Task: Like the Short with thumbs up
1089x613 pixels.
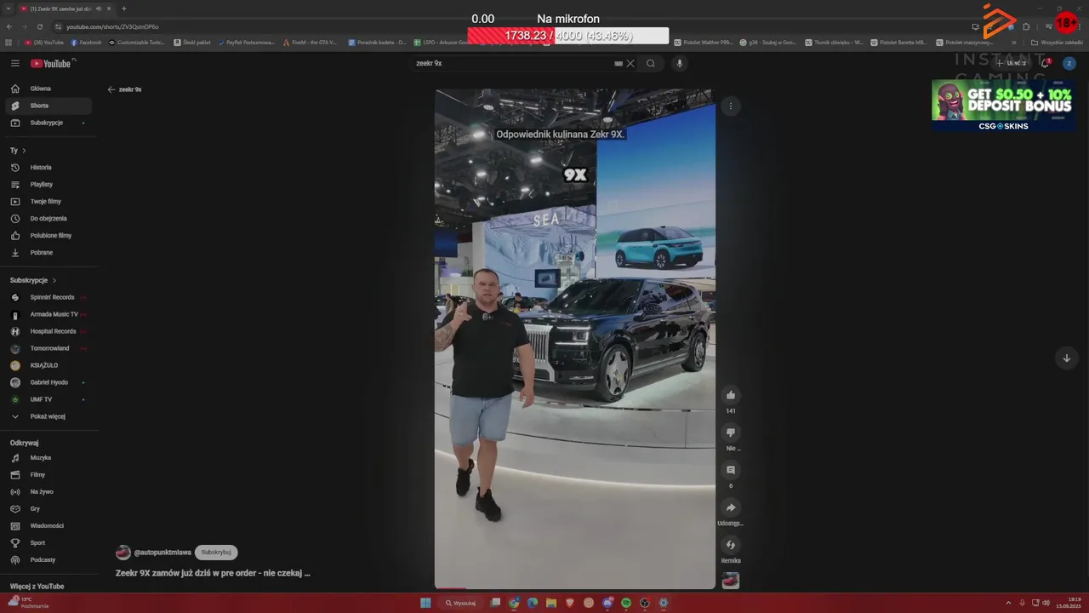Action: (x=731, y=395)
